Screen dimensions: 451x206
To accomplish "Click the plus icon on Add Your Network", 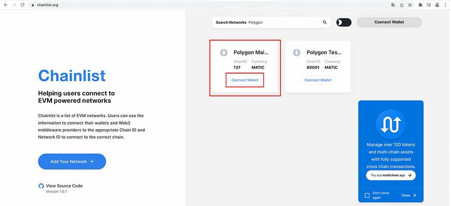I will pos(92,162).
